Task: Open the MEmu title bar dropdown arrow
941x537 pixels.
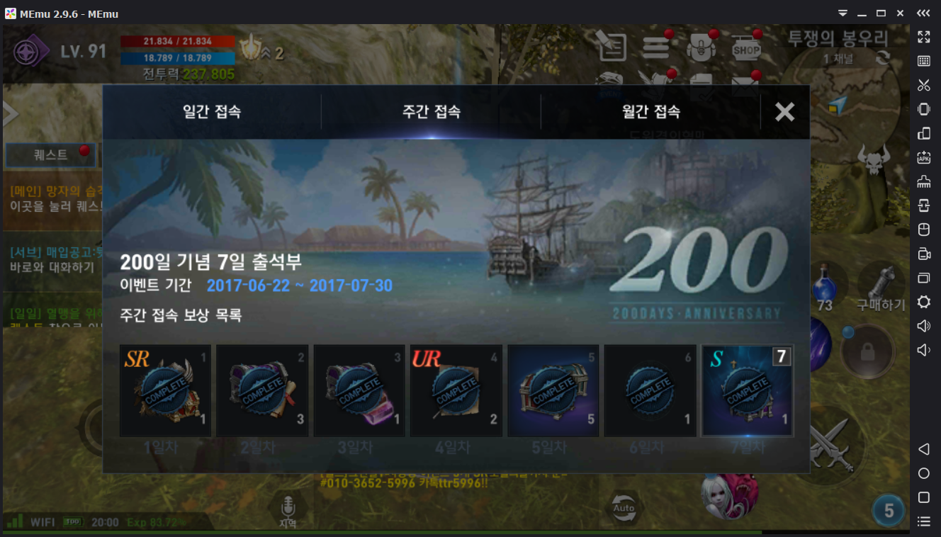Action: coord(843,13)
